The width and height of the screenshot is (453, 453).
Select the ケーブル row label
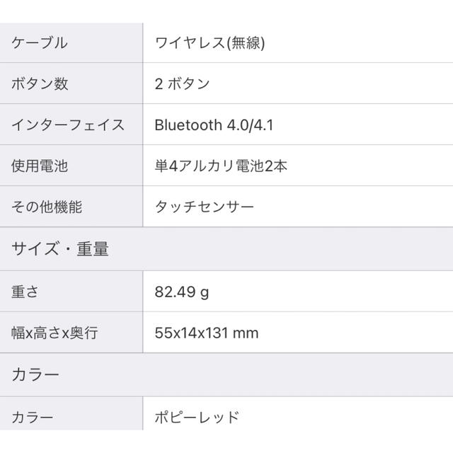point(40,42)
